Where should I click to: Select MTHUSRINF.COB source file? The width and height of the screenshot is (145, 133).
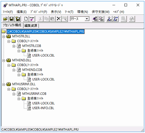(34, 94)
